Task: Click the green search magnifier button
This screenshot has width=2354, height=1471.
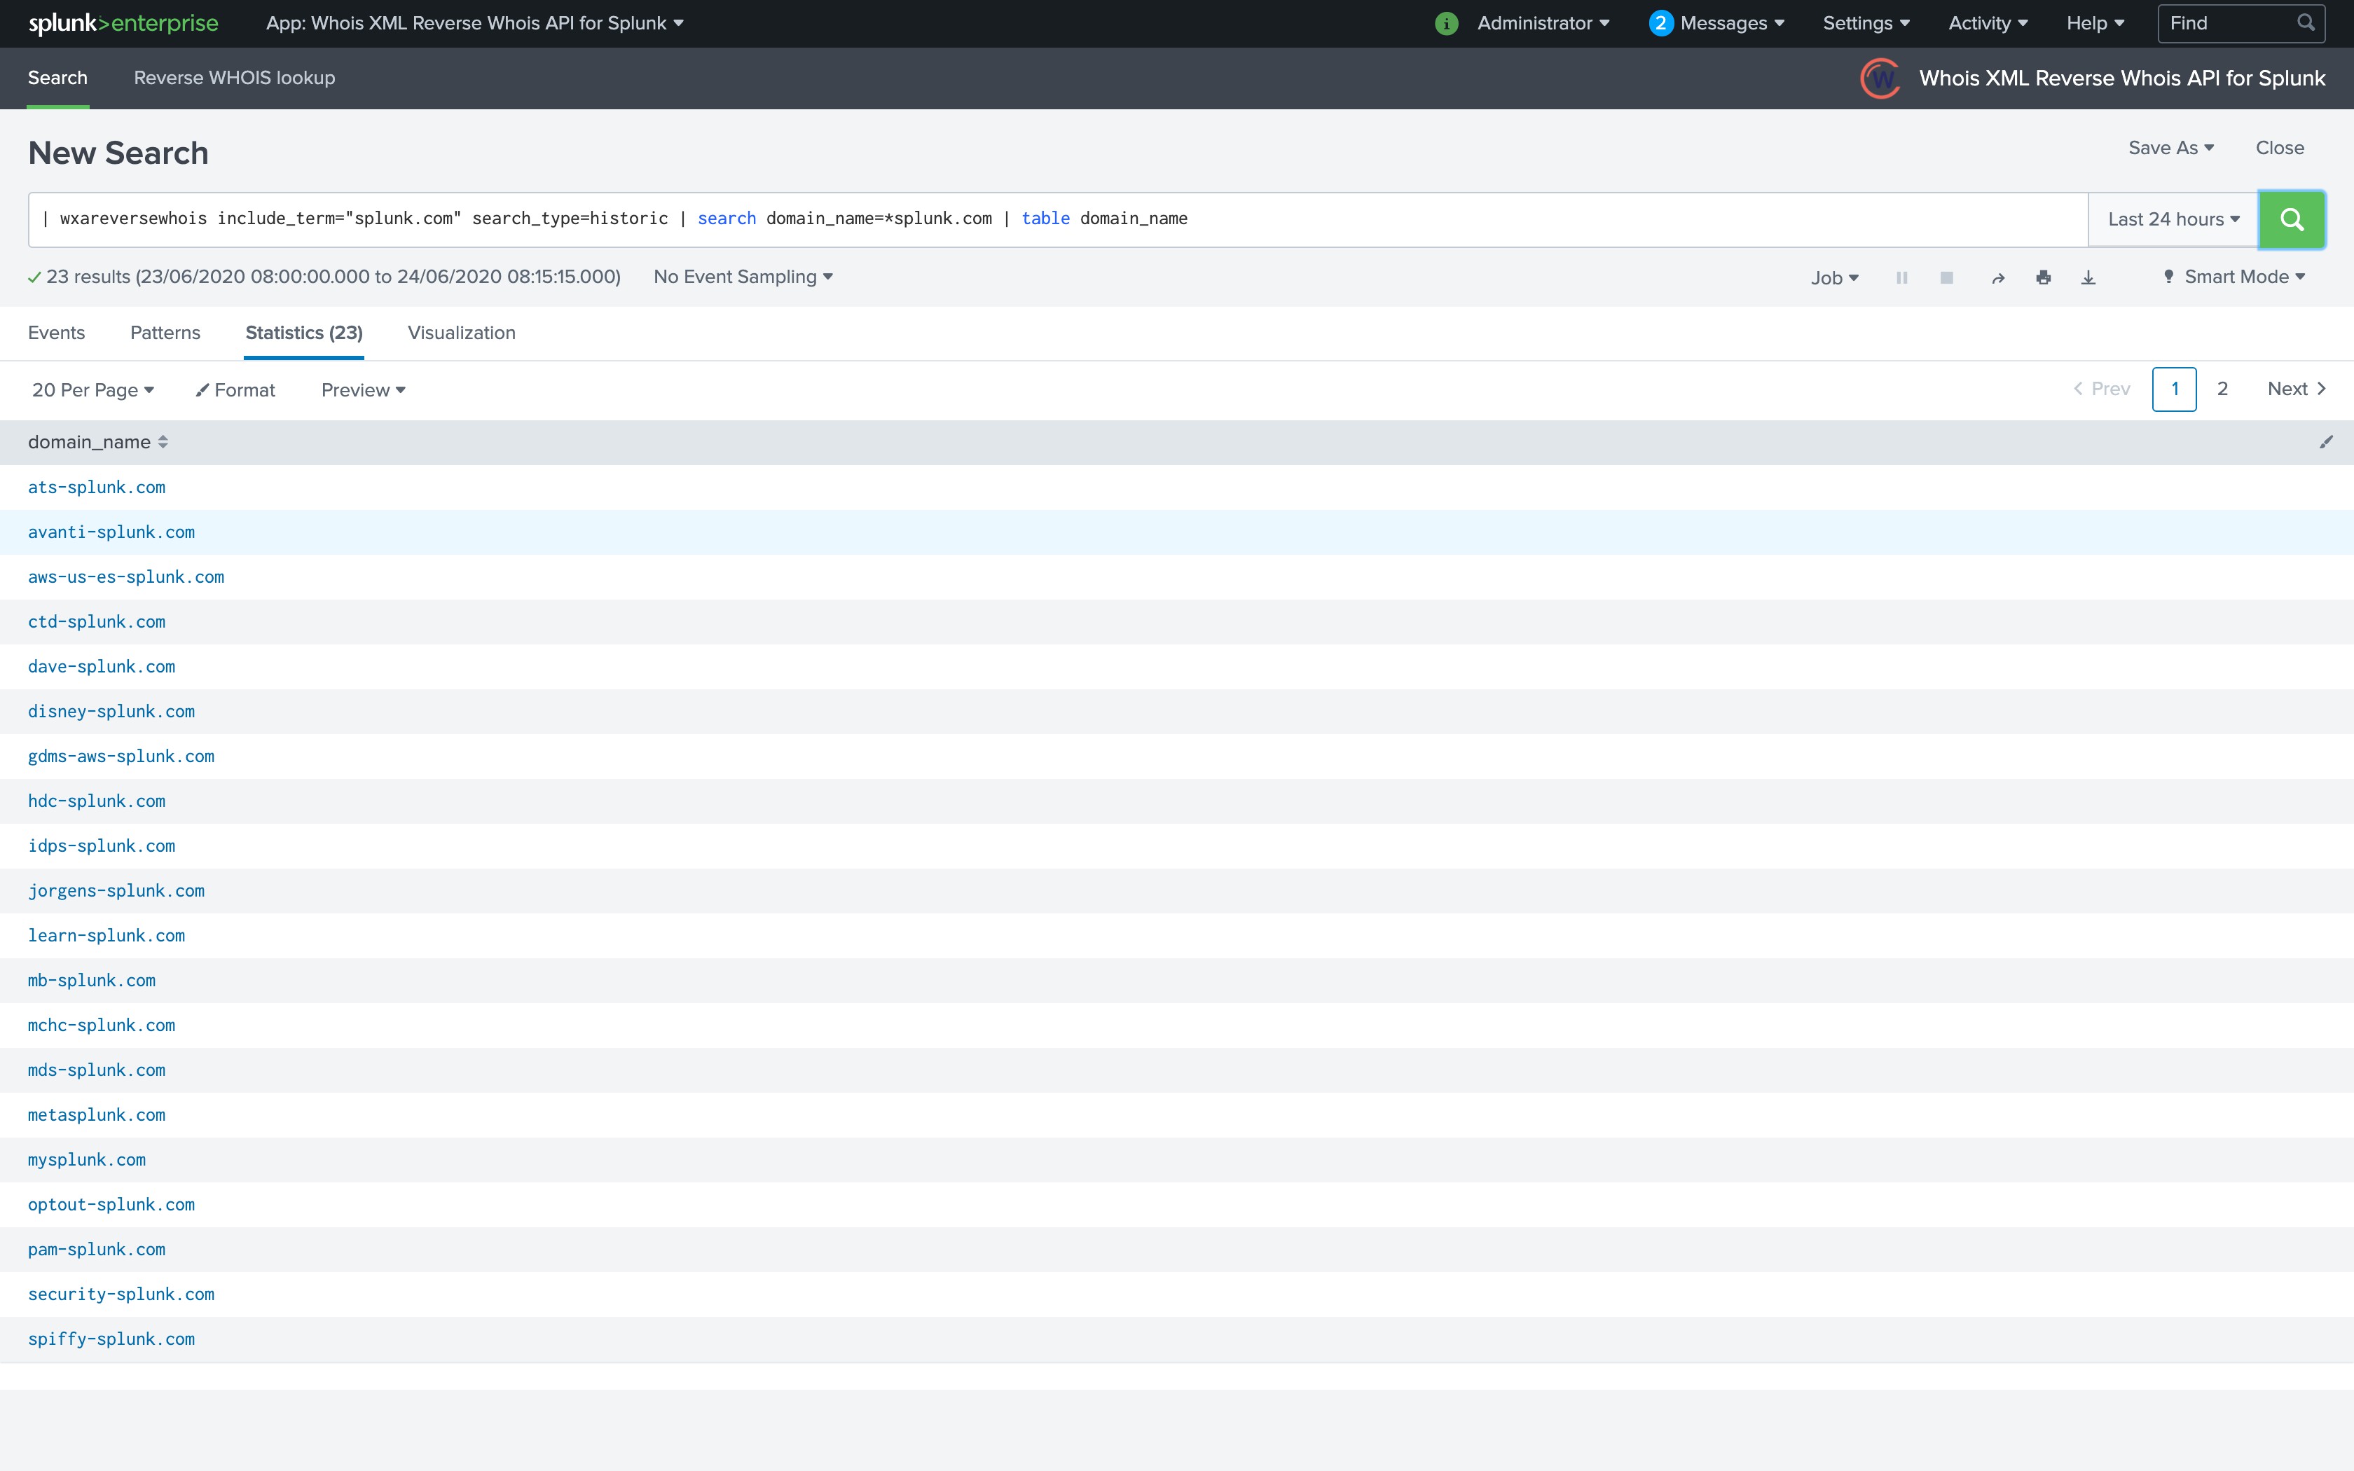Action: point(2291,220)
